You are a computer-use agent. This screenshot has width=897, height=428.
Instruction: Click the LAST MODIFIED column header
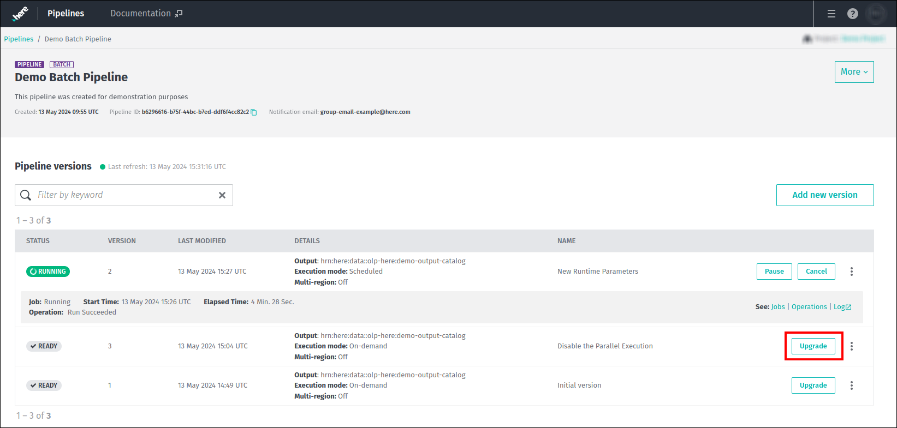(202, 241)
